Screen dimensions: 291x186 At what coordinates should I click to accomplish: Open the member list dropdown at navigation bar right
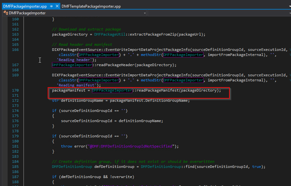pos(288,13)
